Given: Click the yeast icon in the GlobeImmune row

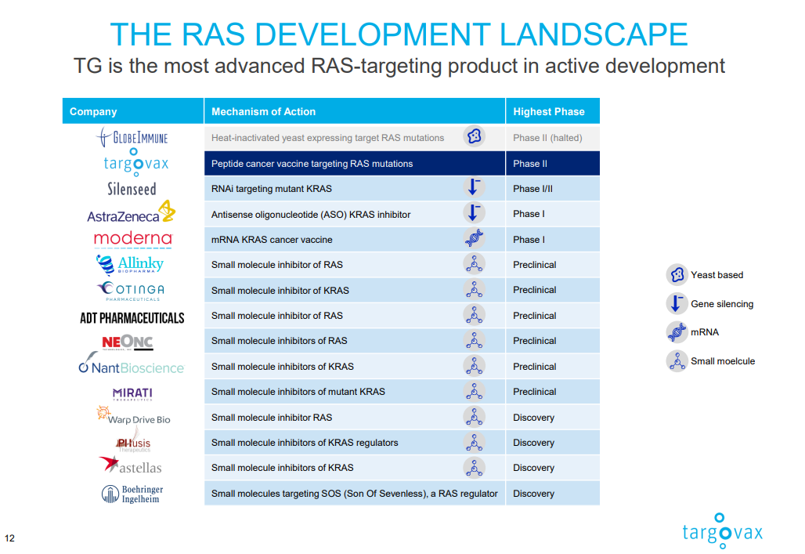Looking at the screenshot, I should [474, 136].
